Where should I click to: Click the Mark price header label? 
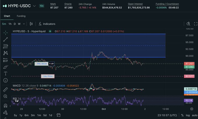coord(53,4)
